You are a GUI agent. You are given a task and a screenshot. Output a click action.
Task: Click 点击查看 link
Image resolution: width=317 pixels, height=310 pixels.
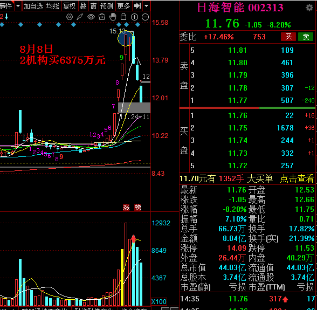click(297, 179)
